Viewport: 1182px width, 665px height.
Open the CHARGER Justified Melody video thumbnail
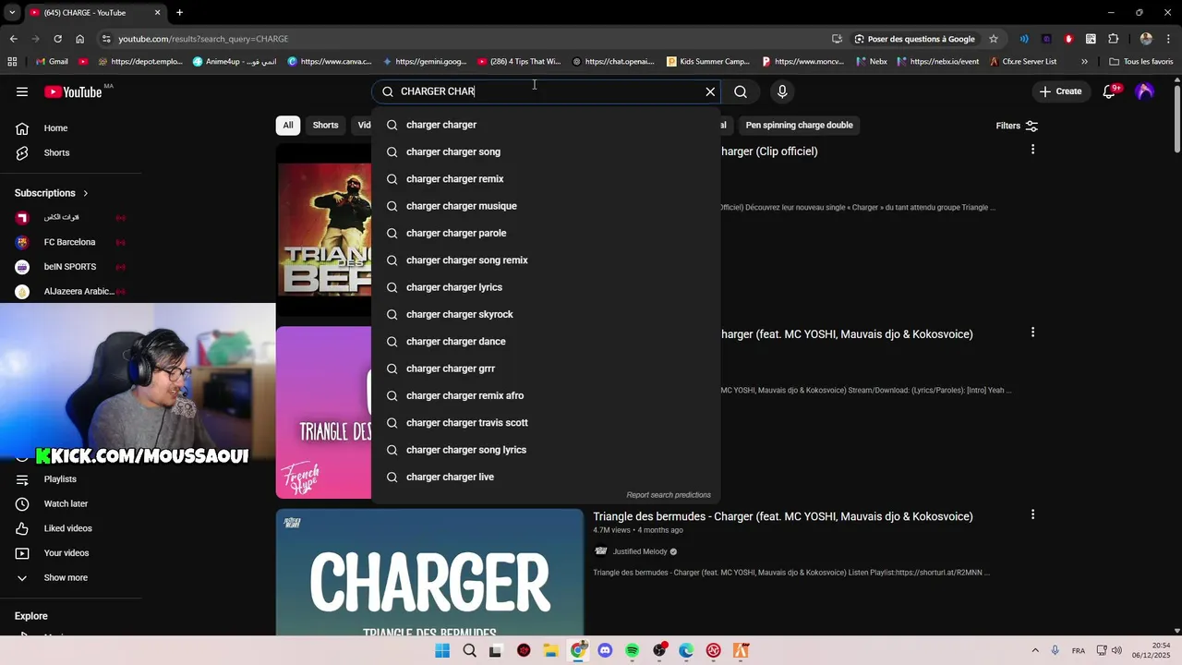tap(430, 572)
